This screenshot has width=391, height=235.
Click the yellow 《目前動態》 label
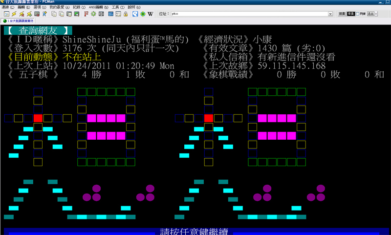[x=33, y=57]
